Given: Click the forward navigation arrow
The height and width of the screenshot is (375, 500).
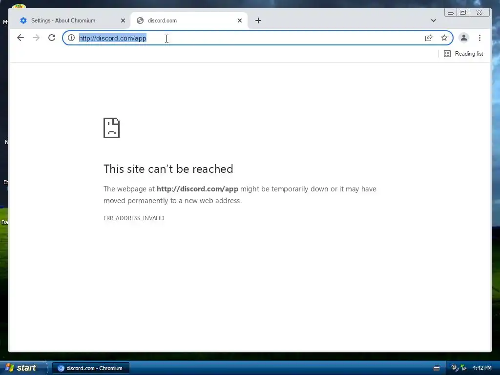Looking at the screenshot, I should (x=36, y=38).
